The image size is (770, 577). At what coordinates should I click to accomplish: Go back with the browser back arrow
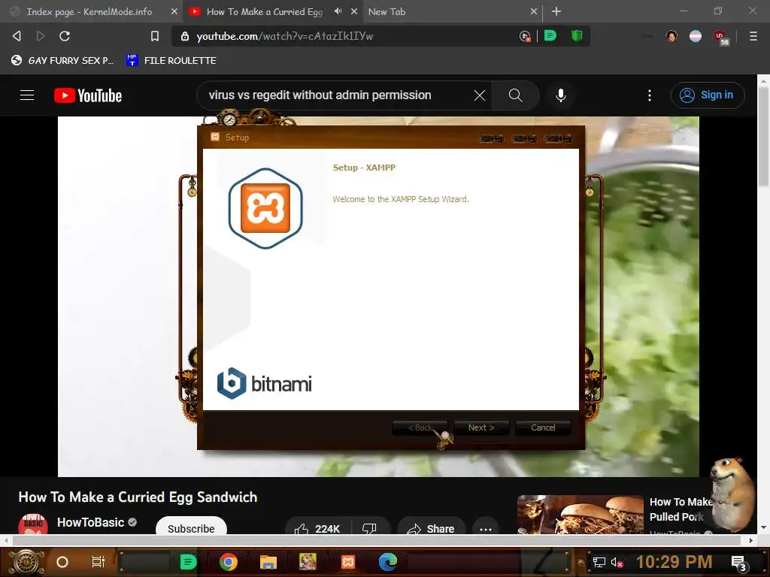point(17,36)
